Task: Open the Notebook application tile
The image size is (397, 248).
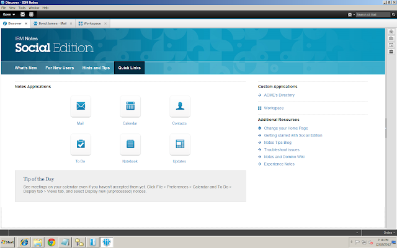Action: click(130, 144)
